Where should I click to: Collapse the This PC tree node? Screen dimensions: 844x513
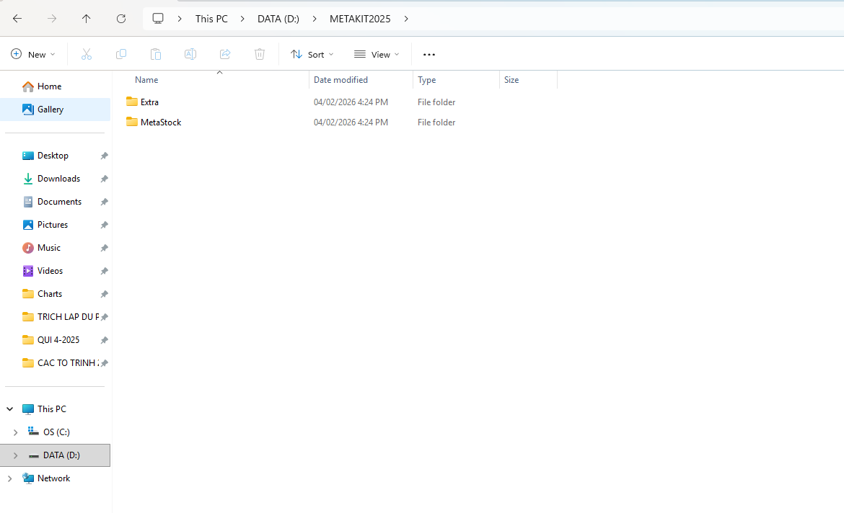10,409
